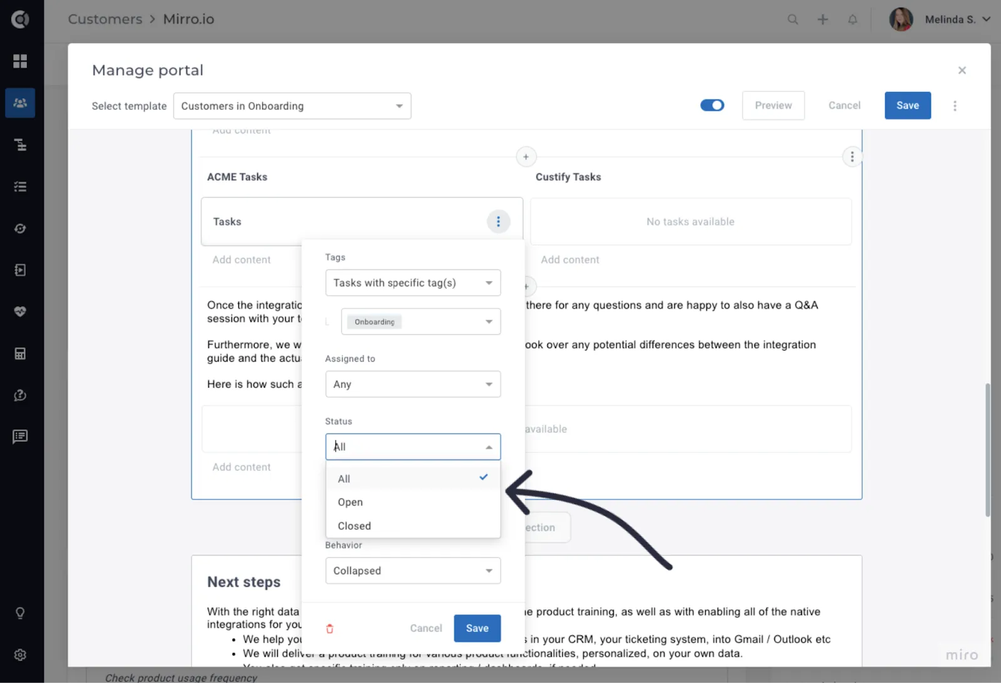Click the Tasks widget card
The width and height of the screenshot is (1001, 683).
(x=362, y=221)
